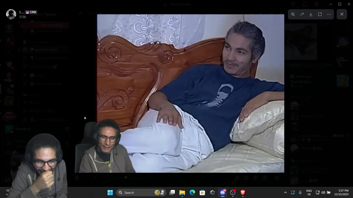This screenshot has width=353, height=198.
Task: Close the image viewer with the X button
Action: [342, 14]
